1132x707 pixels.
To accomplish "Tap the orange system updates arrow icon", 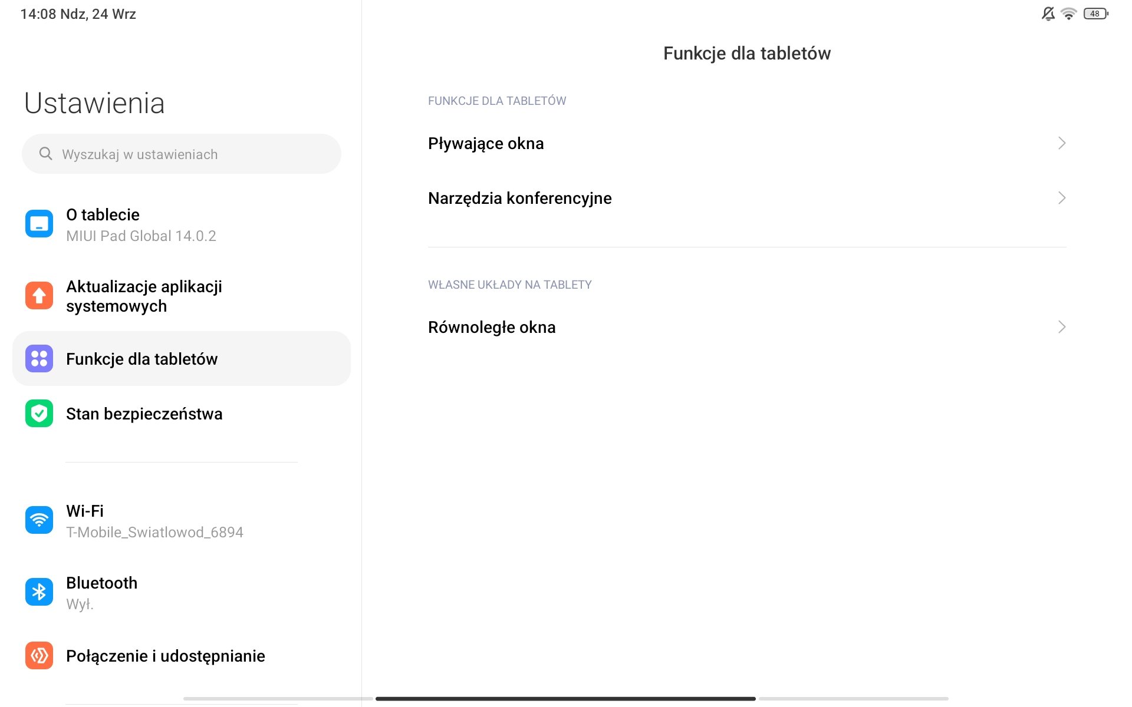I will pos(39,296).
